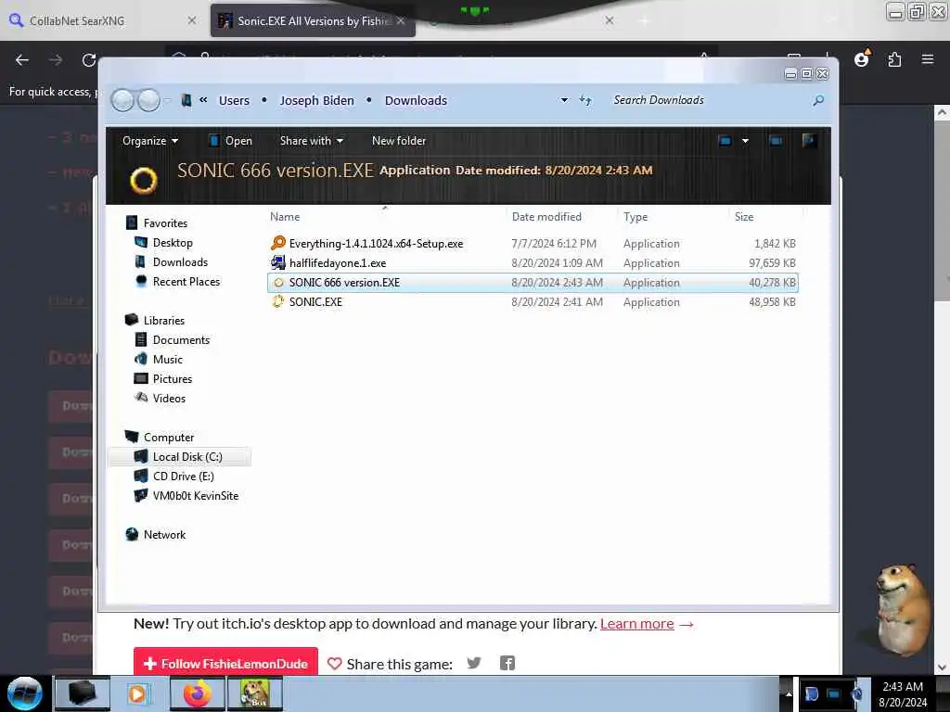Click the hamster Box icon in the taskbar
This screenshot has width=950, height=712.
pyautogui.click(x=255, y=693)
